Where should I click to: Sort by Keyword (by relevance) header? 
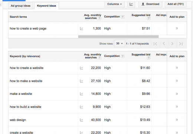point(25,56)
